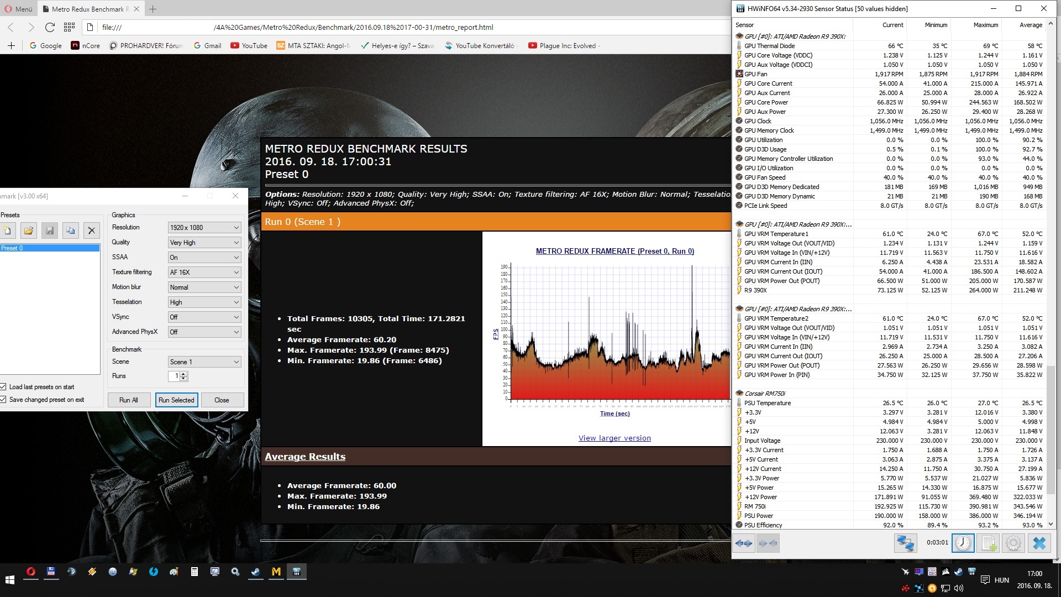Open the Motion blur Normal dropdown
This screenshot has height=597, width=1061.
(x=204, y=287)
